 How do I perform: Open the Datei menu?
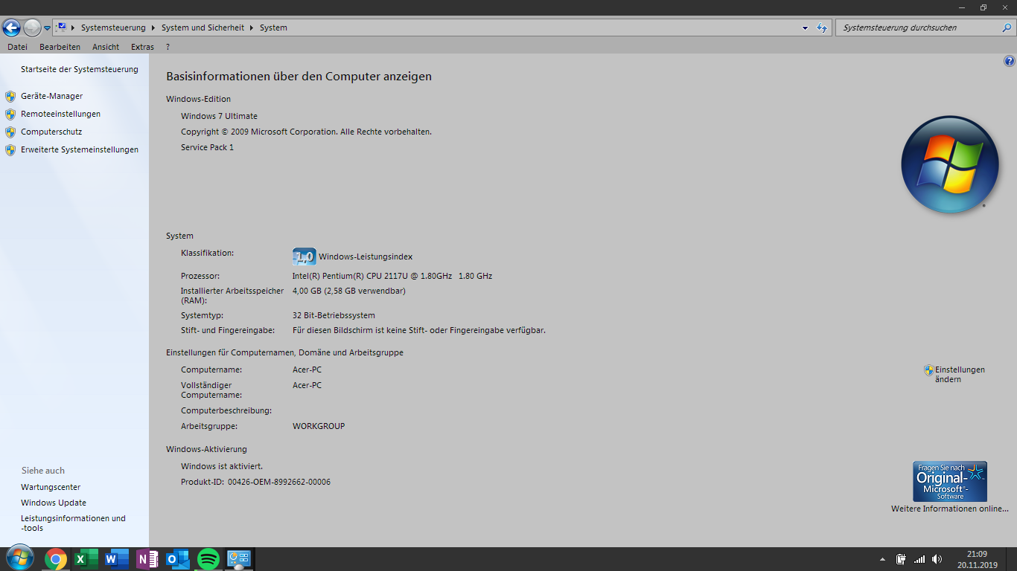[17, 47]
